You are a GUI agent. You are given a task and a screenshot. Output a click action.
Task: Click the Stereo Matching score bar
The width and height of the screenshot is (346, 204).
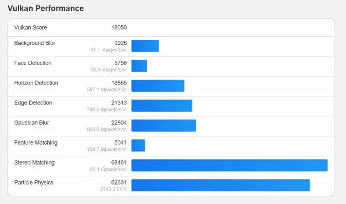point(230,166)
